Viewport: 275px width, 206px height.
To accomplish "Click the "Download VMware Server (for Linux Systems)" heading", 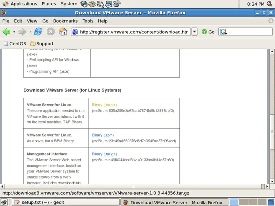I will pos(72,90).
